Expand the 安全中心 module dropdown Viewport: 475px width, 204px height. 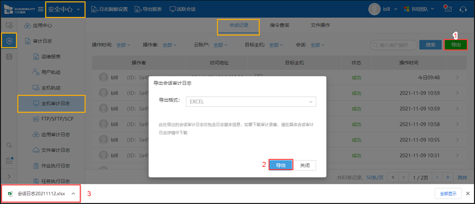[x=65, y=9]
